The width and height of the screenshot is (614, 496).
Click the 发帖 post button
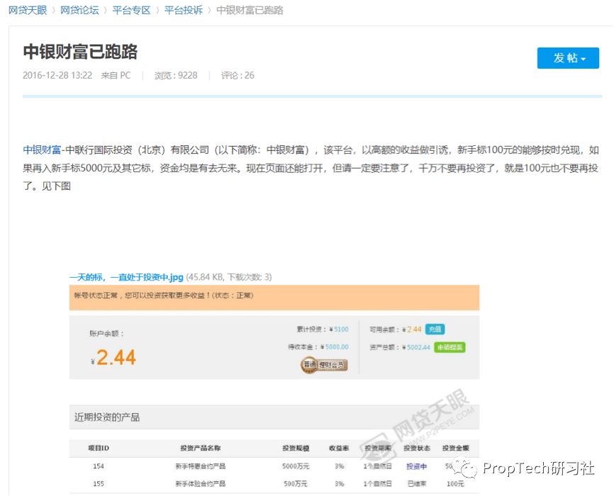[565, 58]
